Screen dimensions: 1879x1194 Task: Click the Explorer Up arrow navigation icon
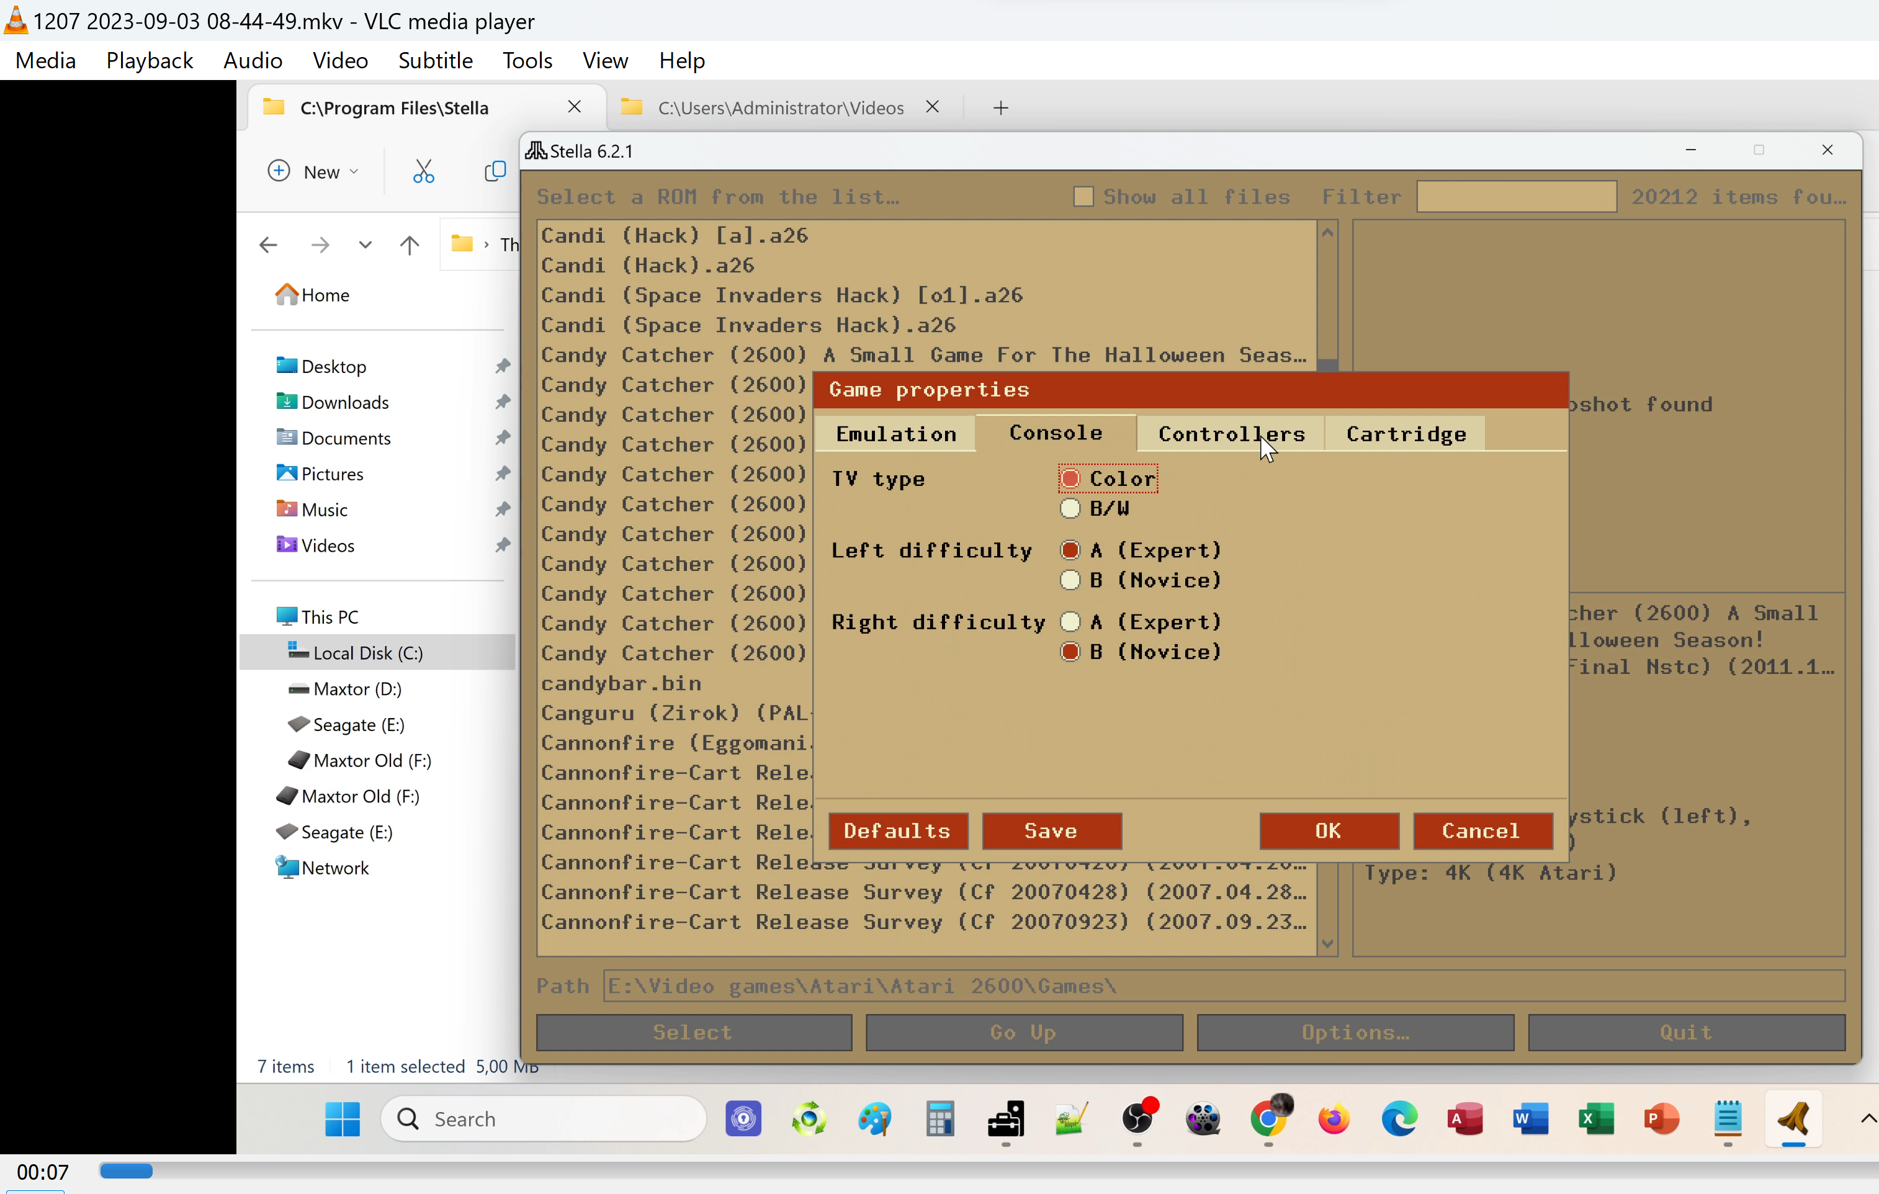tap(409, 245)
